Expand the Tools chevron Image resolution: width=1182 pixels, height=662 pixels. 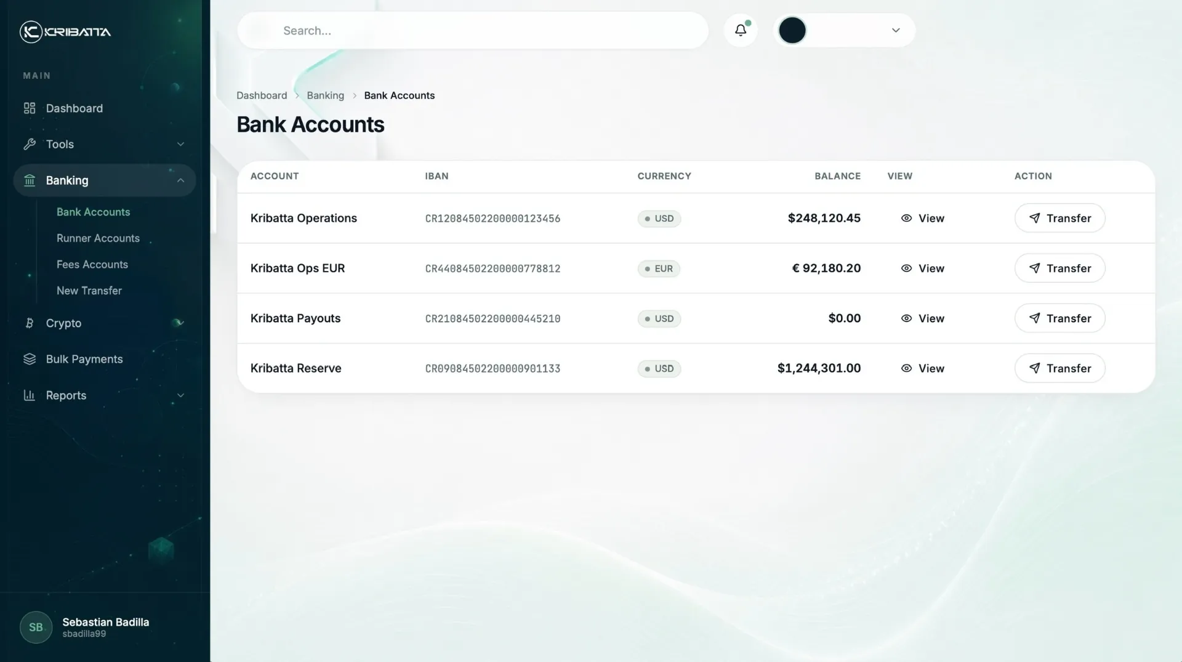(x=180, y=144)
